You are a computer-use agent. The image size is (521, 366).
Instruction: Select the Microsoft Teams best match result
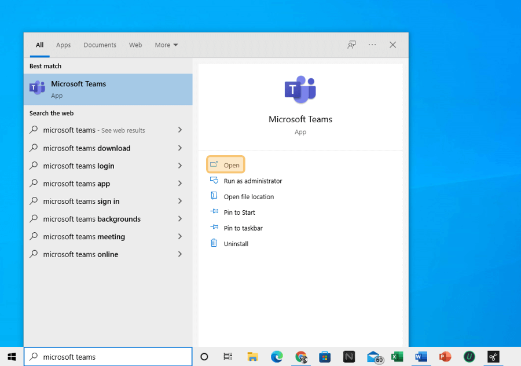pyautogui.click(x=108, y=89)
